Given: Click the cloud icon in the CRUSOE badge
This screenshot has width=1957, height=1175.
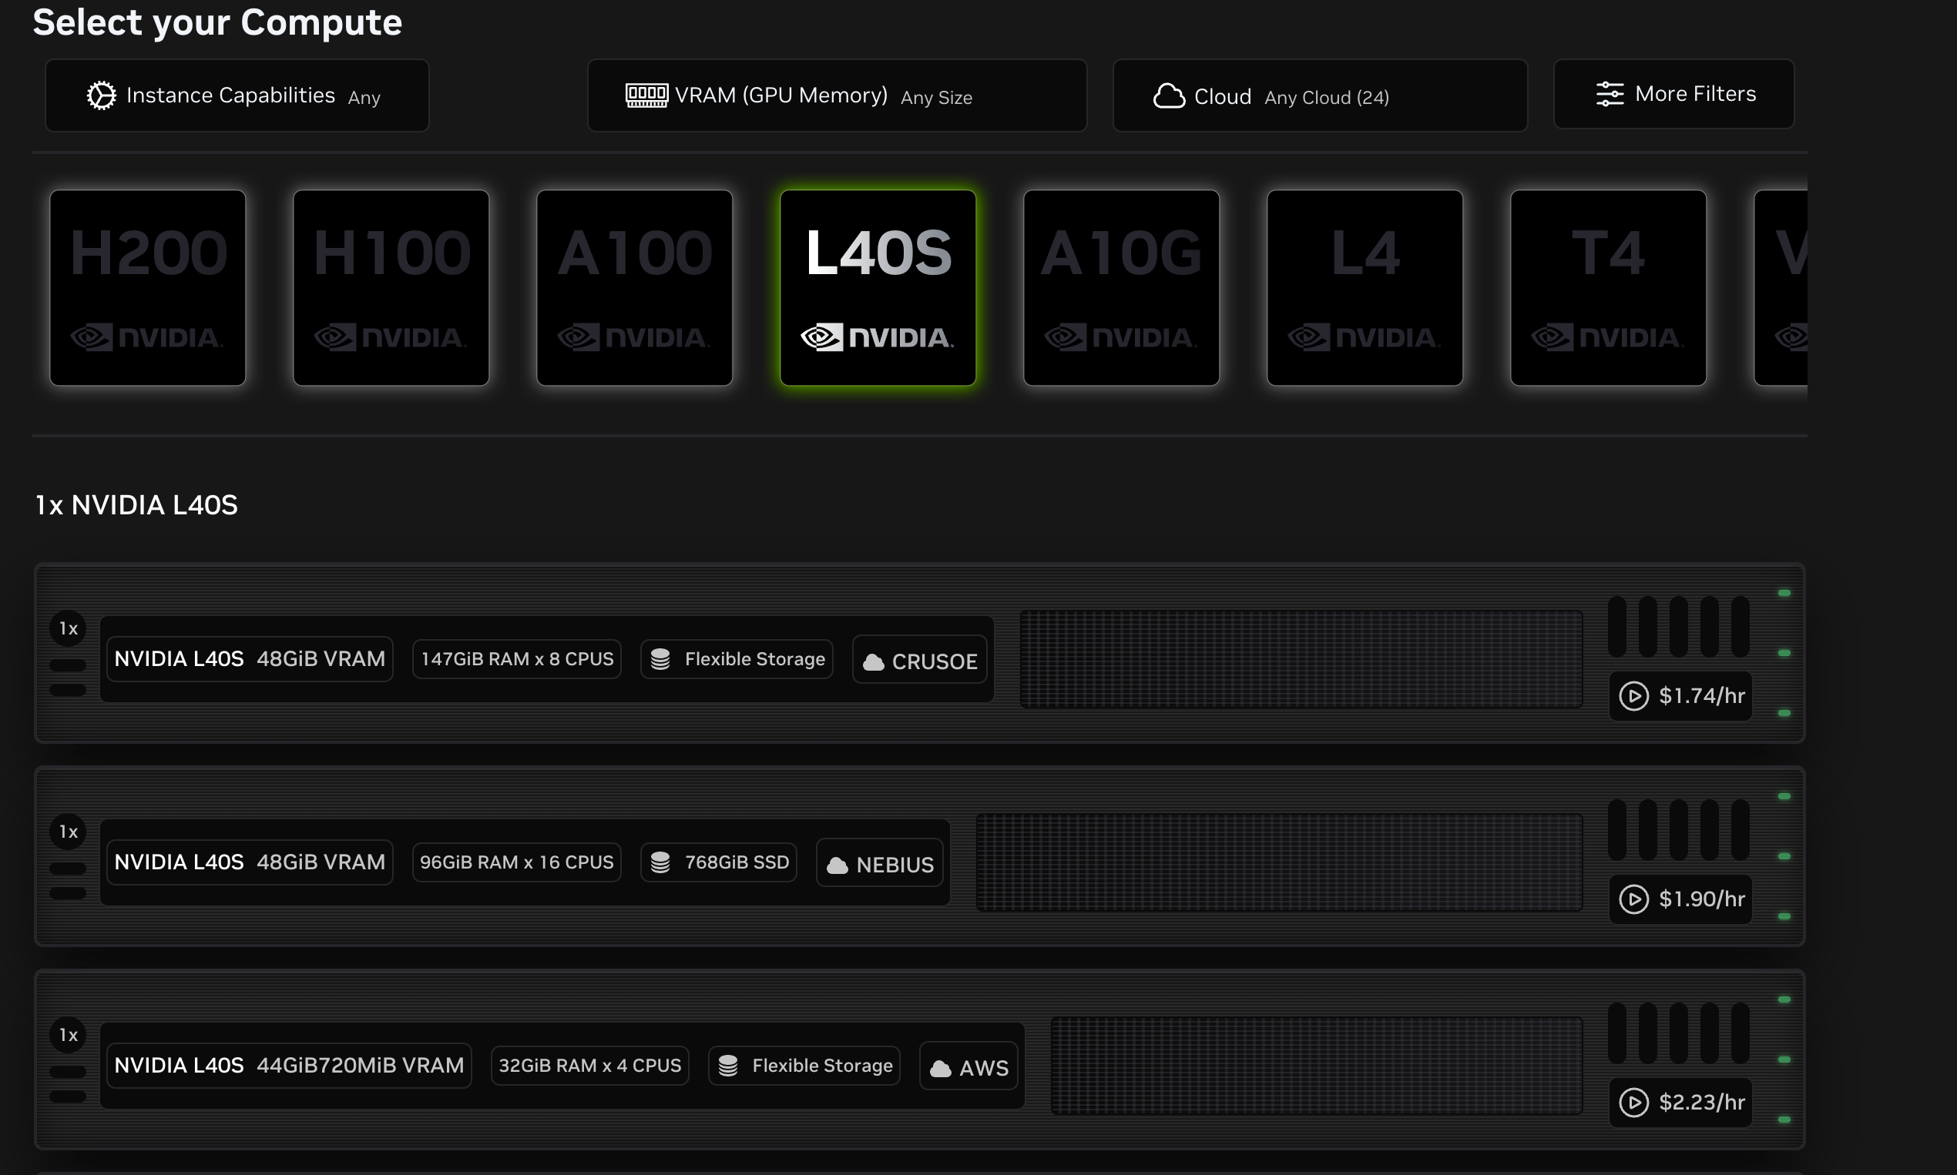Looking at the screenshot, I should (873, 662).
